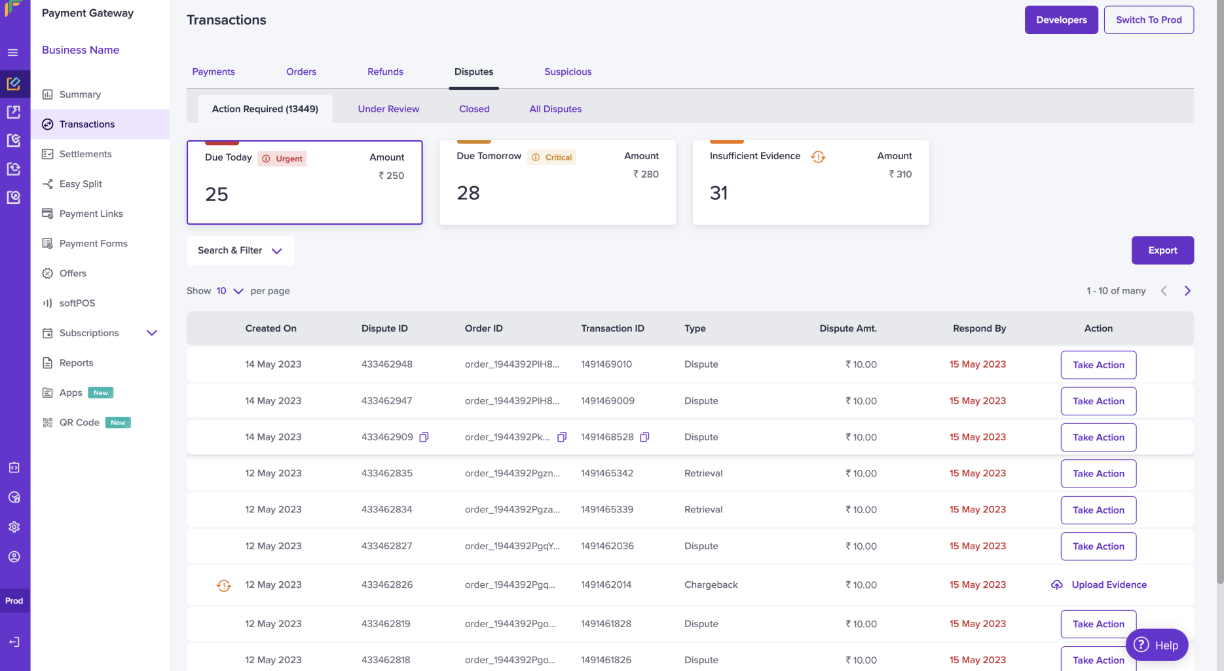
Task: Copy transaction ID 1491468528
Action: click(x=644, y=437)
